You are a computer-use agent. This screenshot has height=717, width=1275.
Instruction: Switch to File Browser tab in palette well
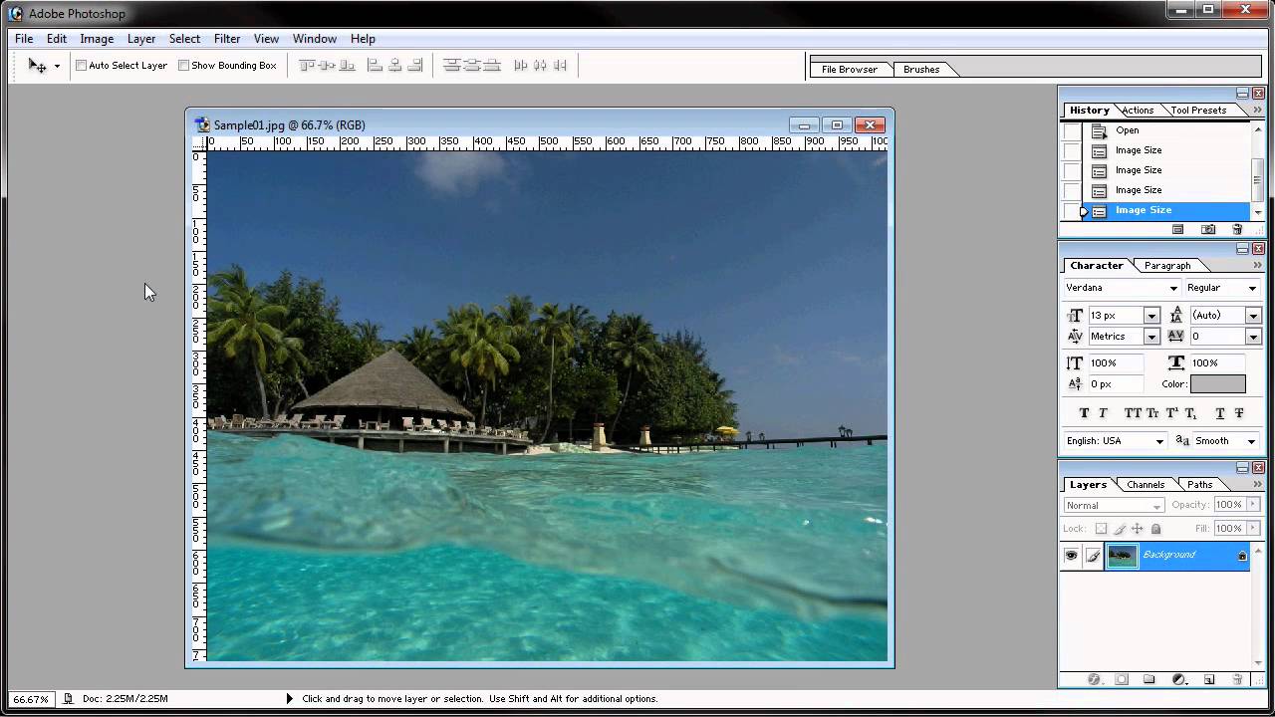click(x=850, y=70)
